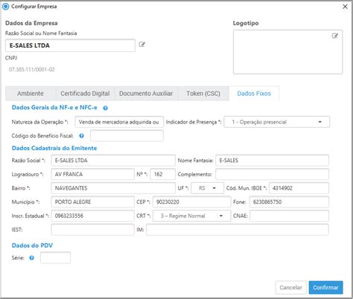The image size is (353, 299).
Task: Click the Natureza da Operação field
Action: 119,122
